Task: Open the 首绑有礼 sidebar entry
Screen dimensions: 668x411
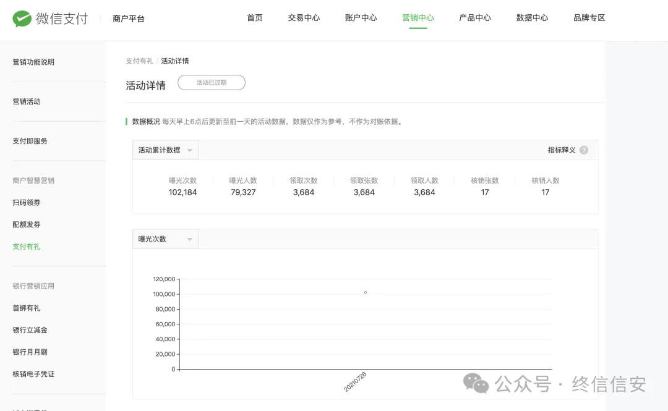Action: (27, 308)
